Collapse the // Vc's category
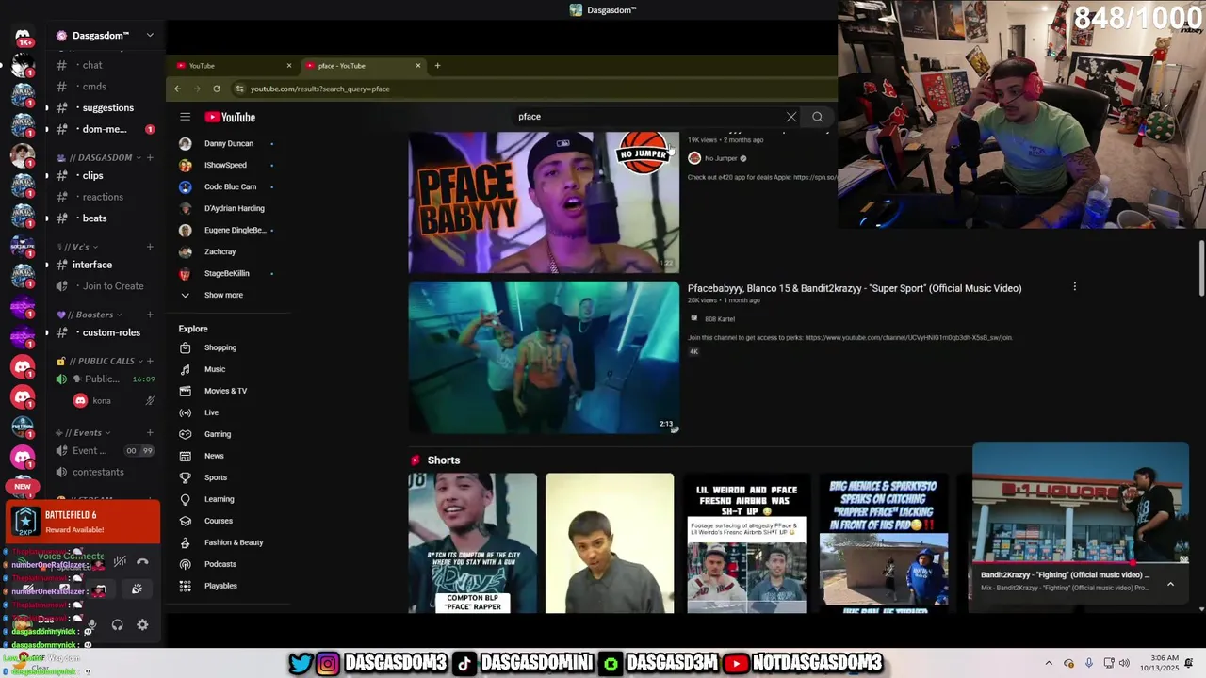The image size is (1206, 678). (x=80, y=247)
